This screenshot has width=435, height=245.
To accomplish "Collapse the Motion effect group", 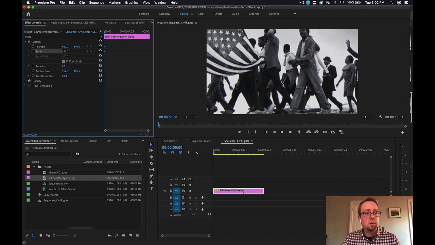I will tap(25, 42).
